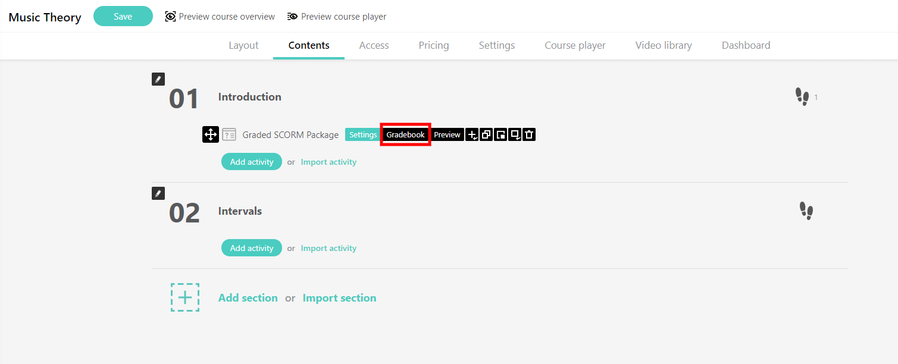The image size is (898, 364).
Task: Click the Intervals section title
Action: coord(240,211)
